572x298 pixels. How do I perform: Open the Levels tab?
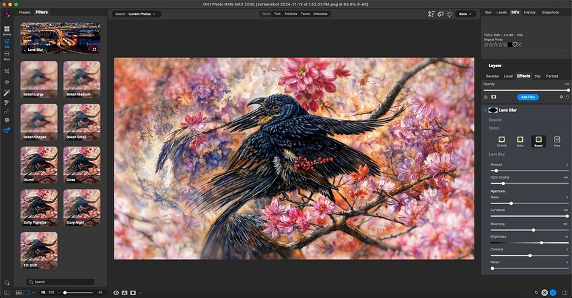(x=501, y=12)
